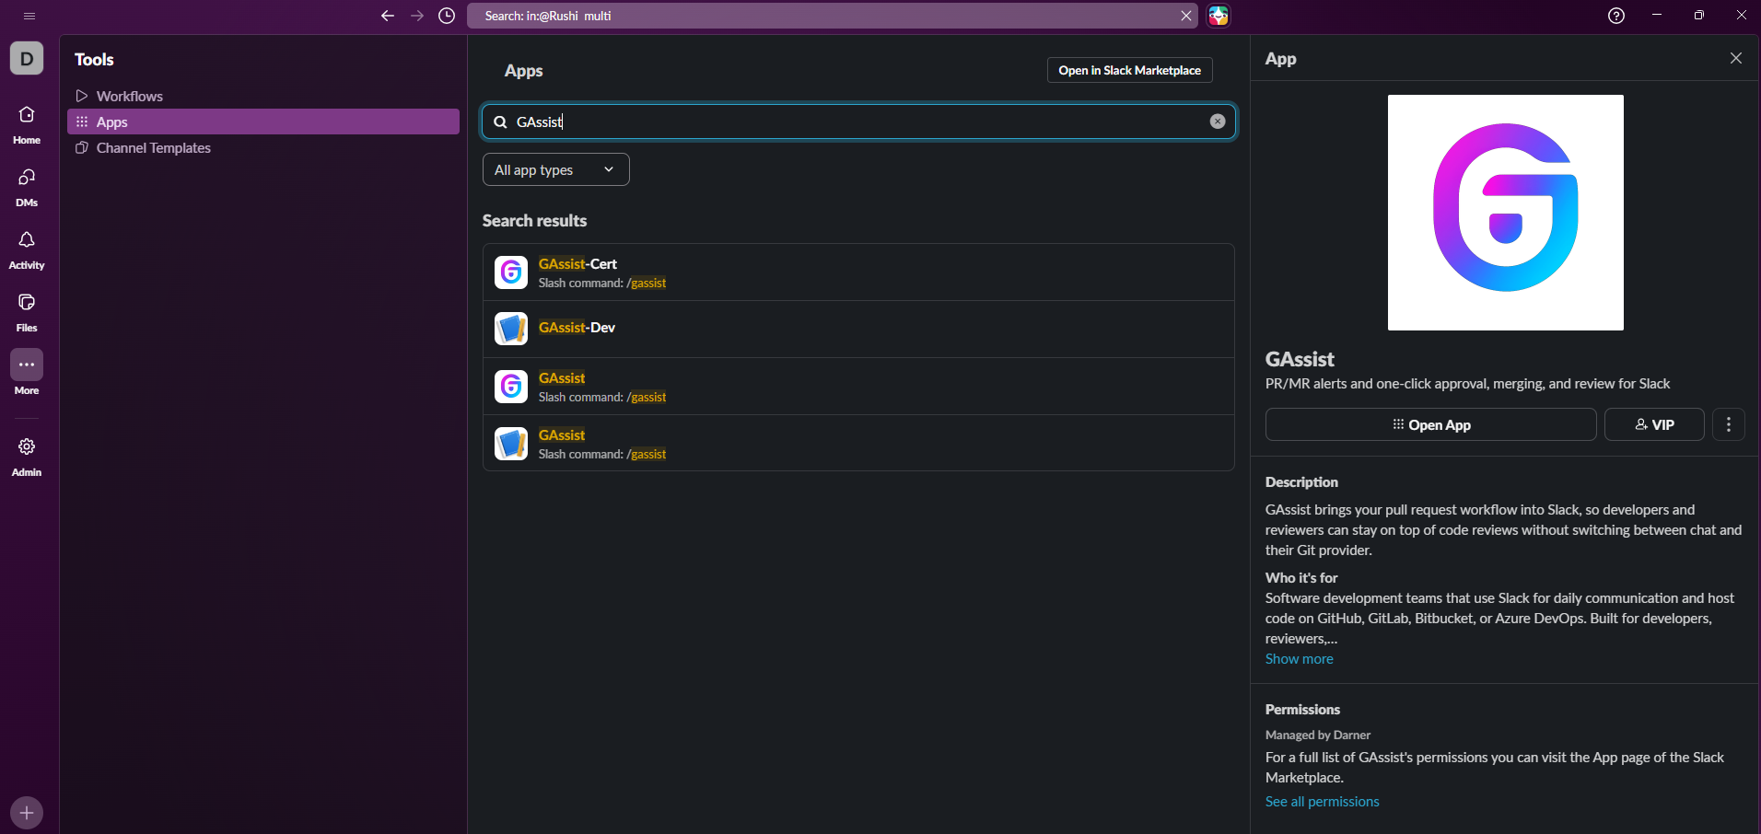Click the GAssist-Dev app icon
The image size is (1761, 834).
pyautogui.click(x=511, y=329)
